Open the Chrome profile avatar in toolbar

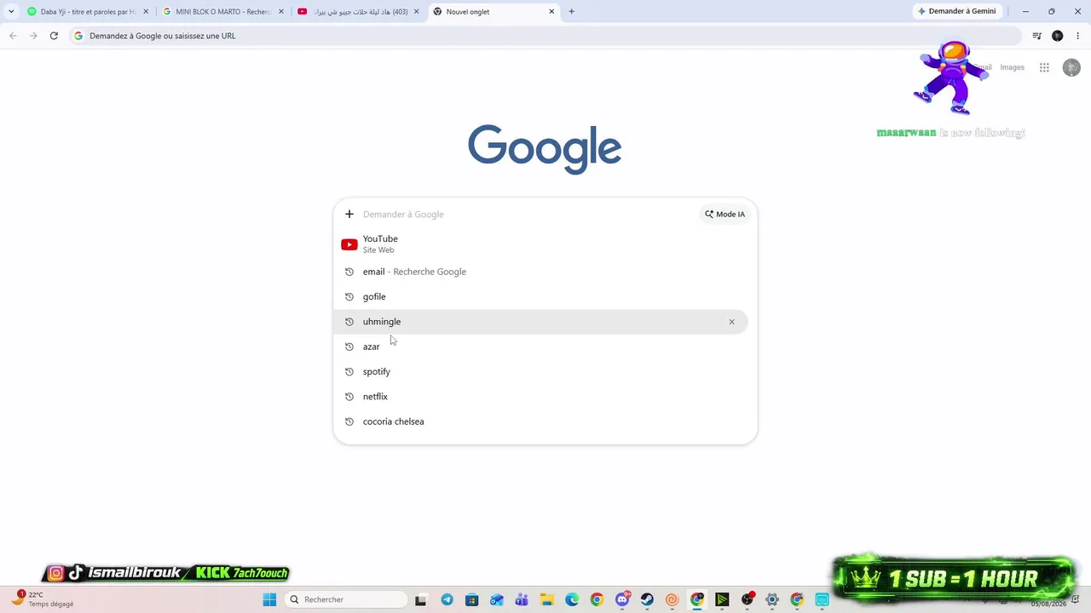click(x=1057, y=36)
